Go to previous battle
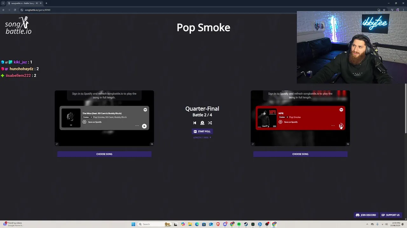The height and width of the screenshot is (228, 407). tap(195, 123)
